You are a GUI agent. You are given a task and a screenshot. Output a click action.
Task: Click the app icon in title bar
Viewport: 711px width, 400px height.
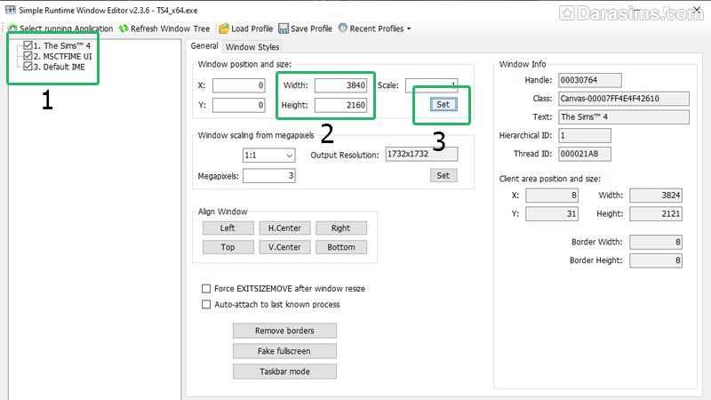(x=10, y=10)
